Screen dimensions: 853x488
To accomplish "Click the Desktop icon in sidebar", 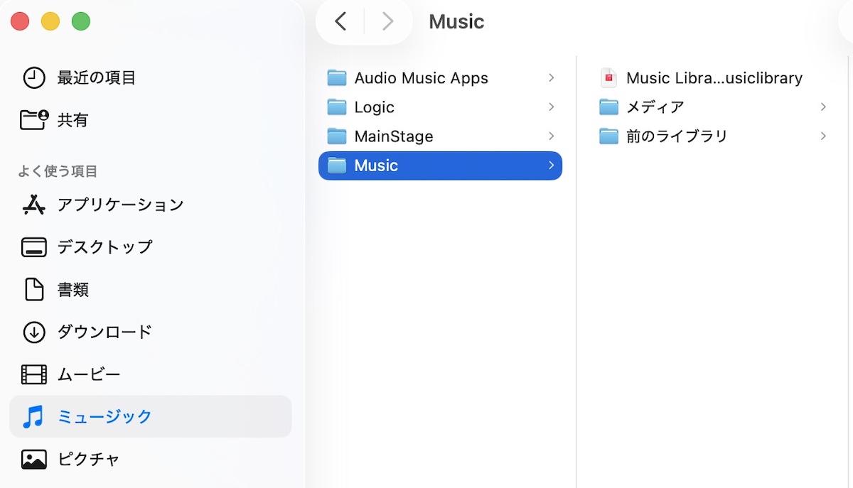I will coord(34,247).
